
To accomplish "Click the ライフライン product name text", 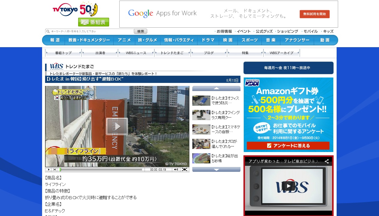I will [55, 184].
